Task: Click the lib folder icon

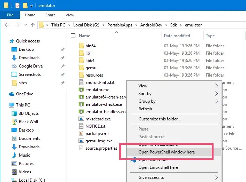Action: (81, 53)
